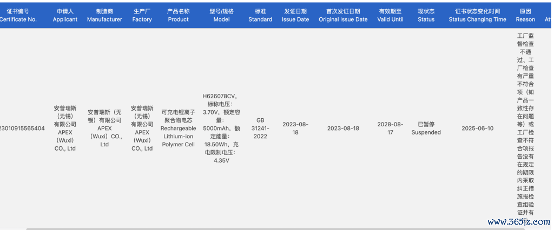Screen dimensions: 554x230
Task: Select the Status Changing Time column header
Action: [x=478, y=16]
